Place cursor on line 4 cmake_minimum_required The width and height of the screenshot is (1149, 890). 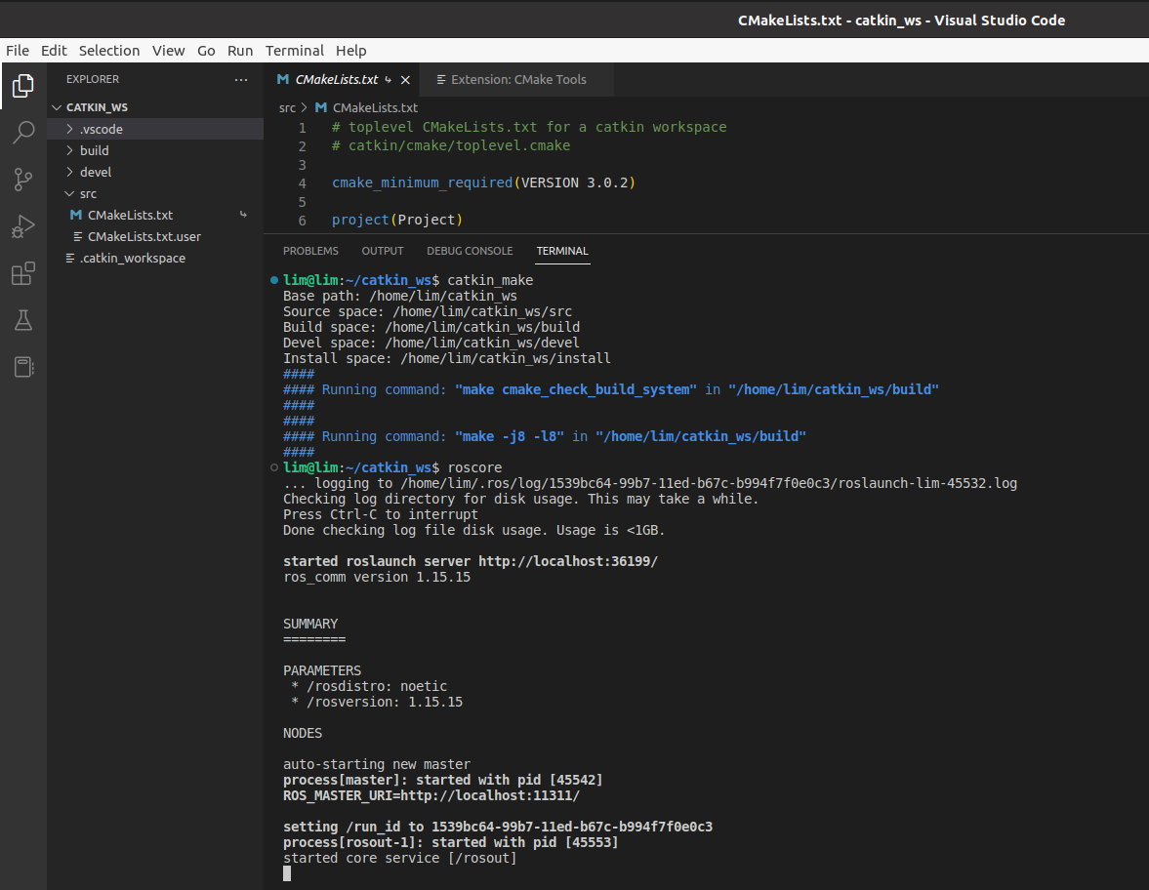tap(483, 182)
